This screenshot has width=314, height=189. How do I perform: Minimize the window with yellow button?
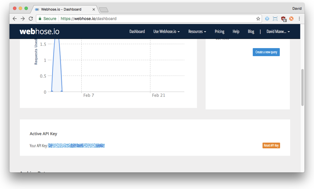(20, 8)
